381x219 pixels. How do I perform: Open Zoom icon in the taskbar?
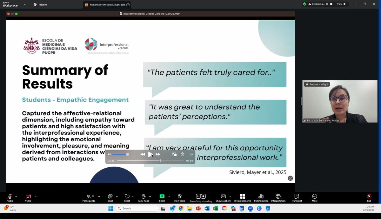point(250,209)
